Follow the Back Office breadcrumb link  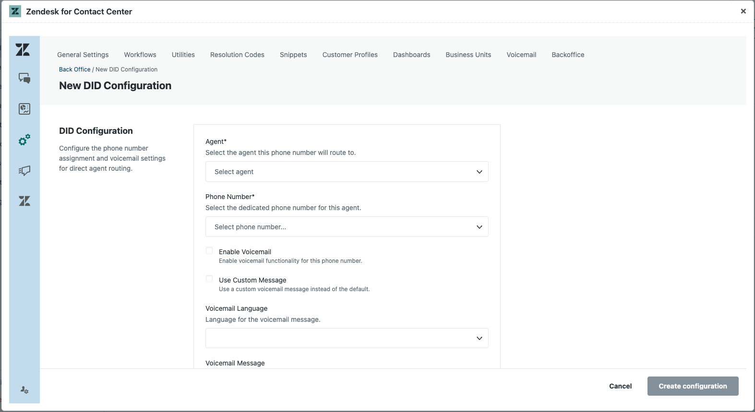(x=74, y=70)
